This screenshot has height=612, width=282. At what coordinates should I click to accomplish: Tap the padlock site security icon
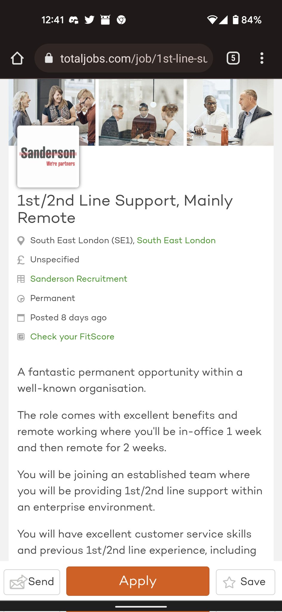[x=49, y=58]
